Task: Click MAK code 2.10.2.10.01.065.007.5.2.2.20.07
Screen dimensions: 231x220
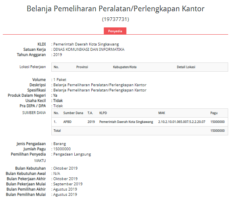Action: [x=182, y=122]
